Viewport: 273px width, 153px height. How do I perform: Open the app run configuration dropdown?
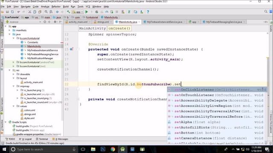click(x=78, y=12)
